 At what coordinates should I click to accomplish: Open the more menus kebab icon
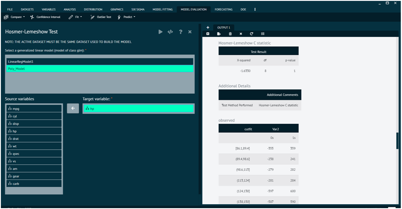[x=255, y=9]
